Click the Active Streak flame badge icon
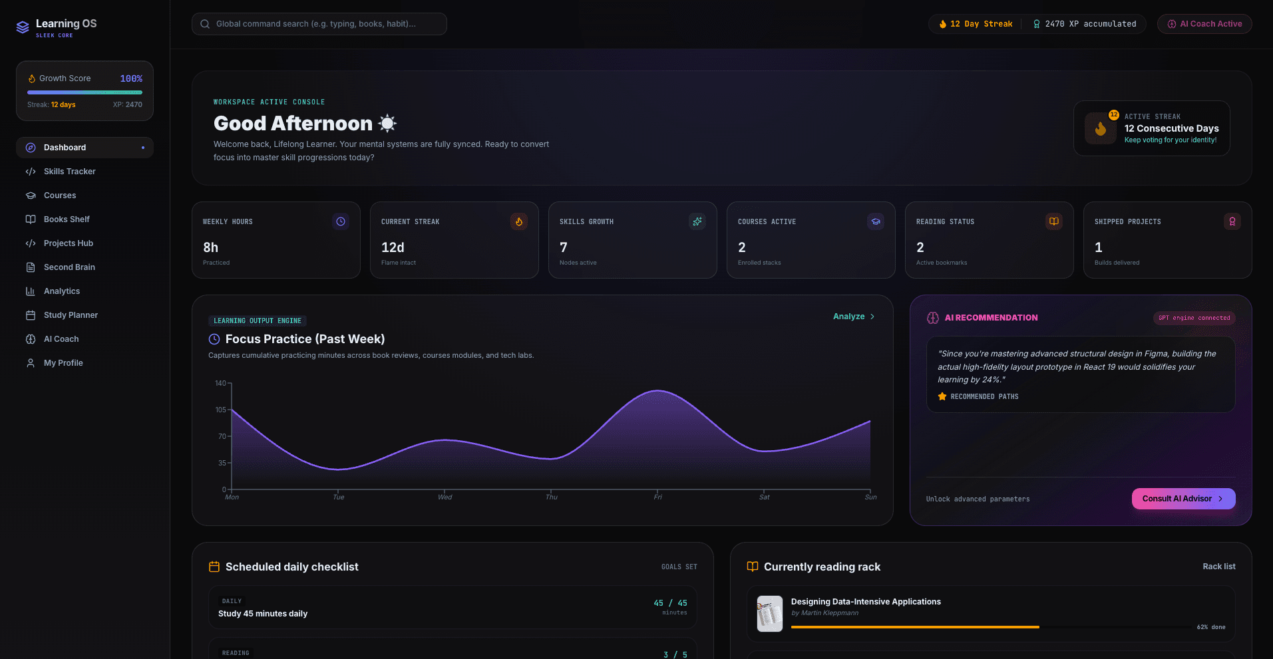 (1101, 128)
